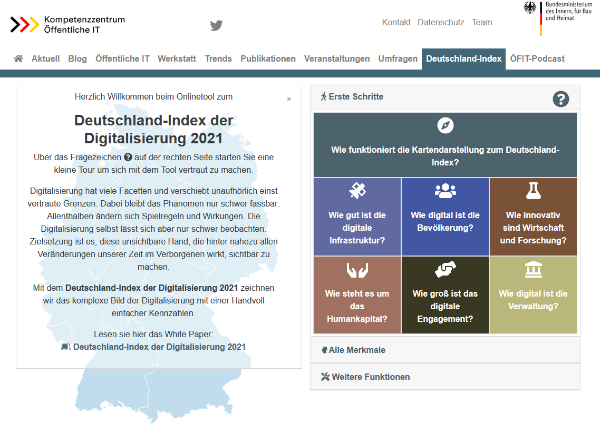Click the flask icon for Forschung
The height and width of the screenshot is (432, 600).
(x=534, y=190)
